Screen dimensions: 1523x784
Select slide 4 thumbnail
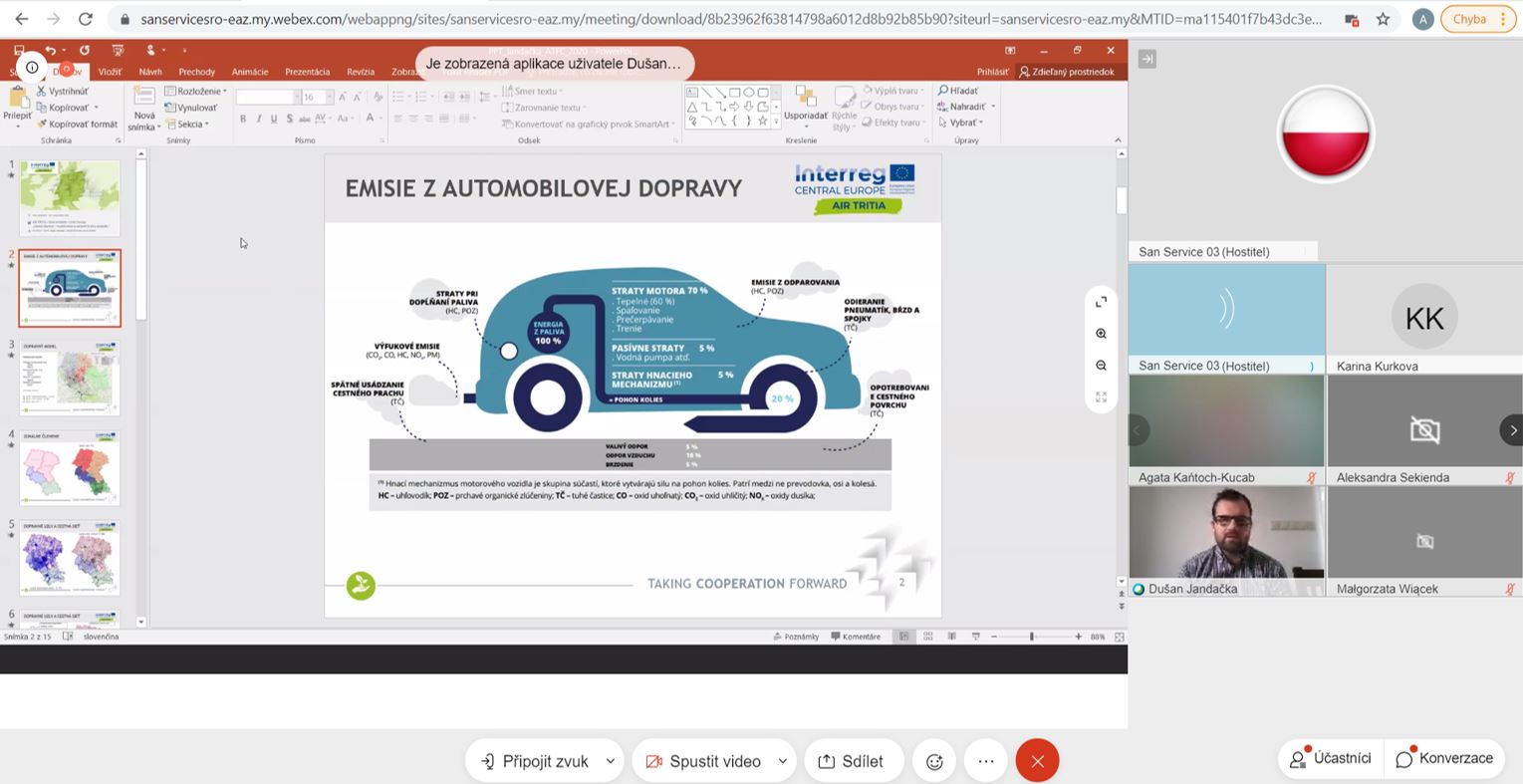tap(70, 468)
